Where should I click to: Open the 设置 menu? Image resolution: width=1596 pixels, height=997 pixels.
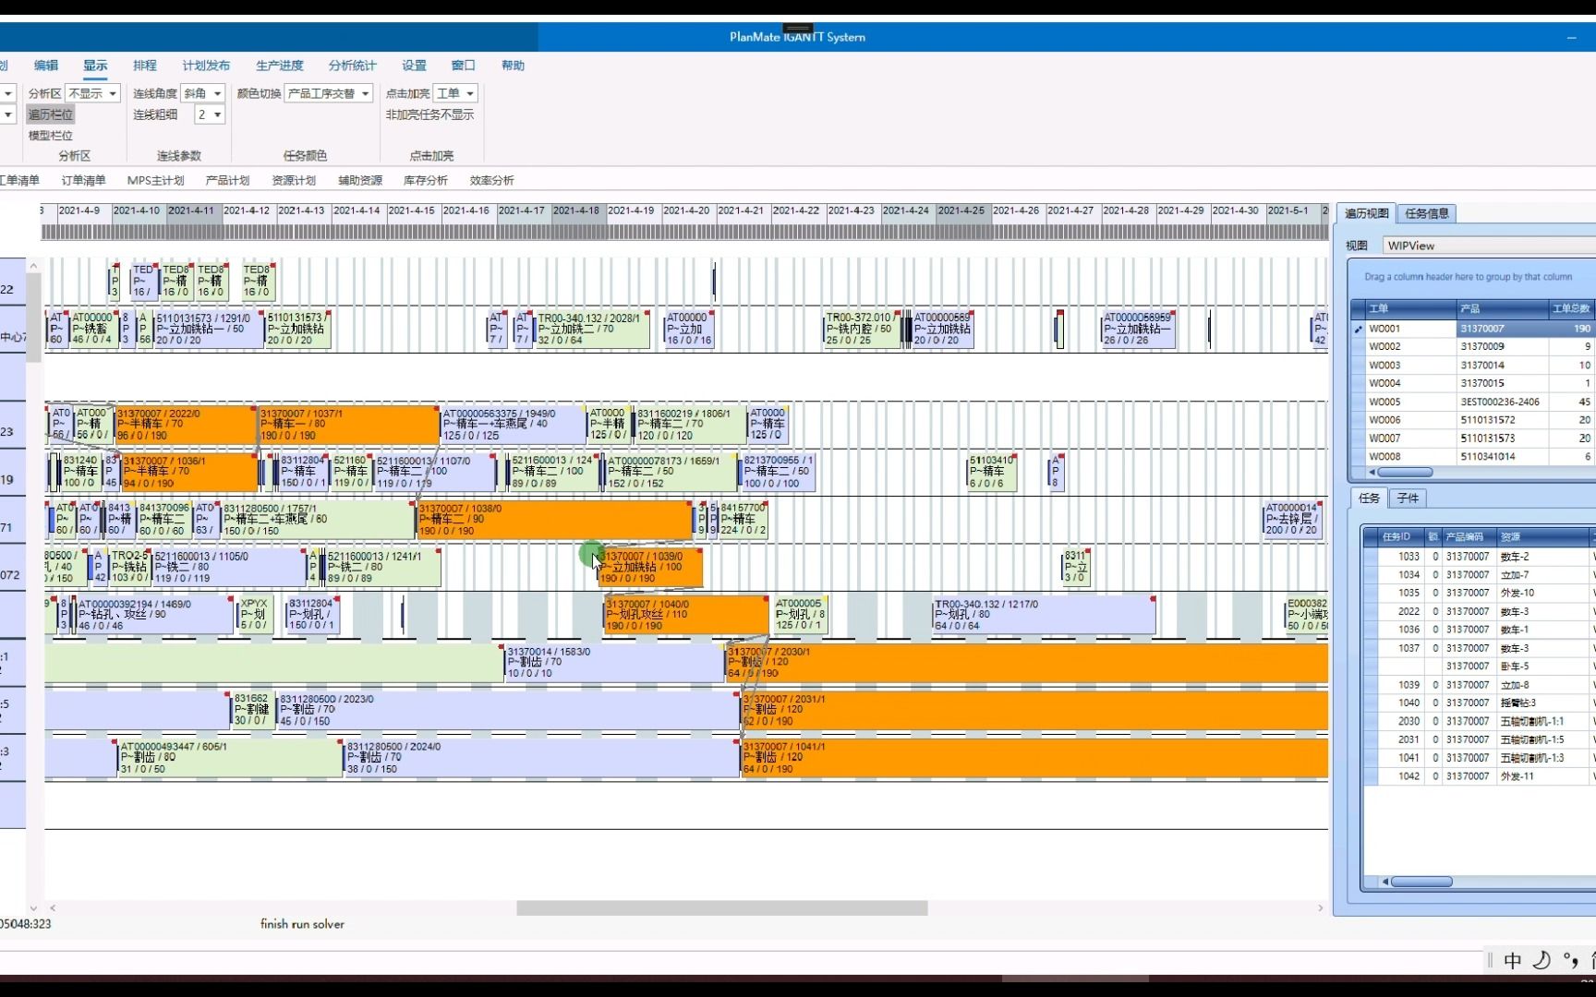tap(415, 66)
